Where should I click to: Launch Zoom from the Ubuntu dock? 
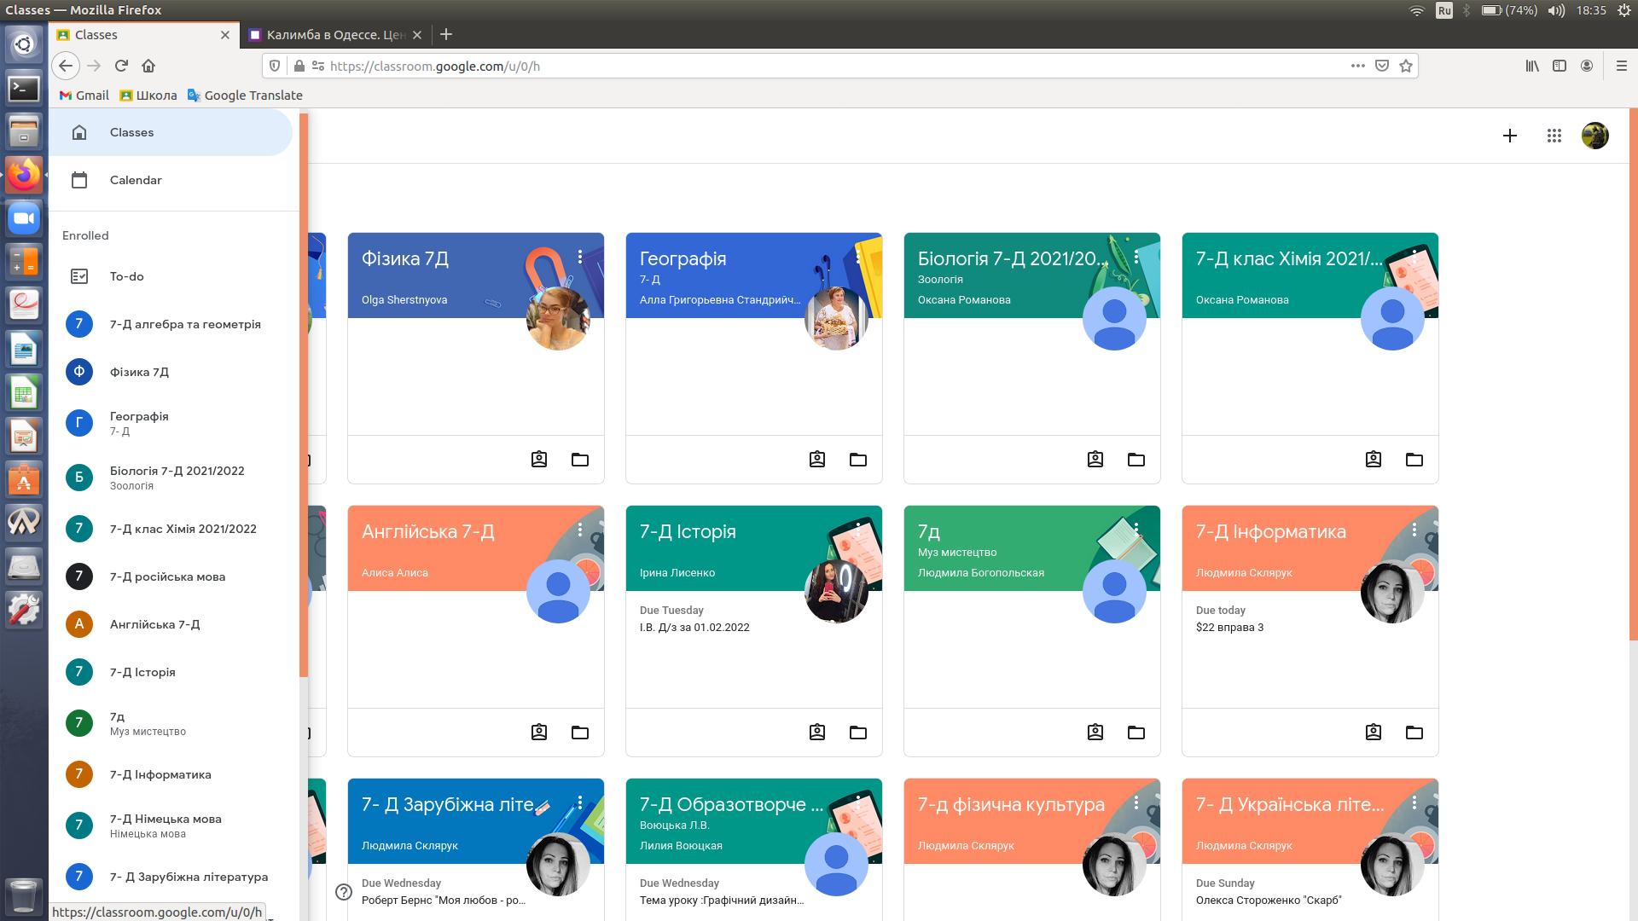click(x=24, y=219)
